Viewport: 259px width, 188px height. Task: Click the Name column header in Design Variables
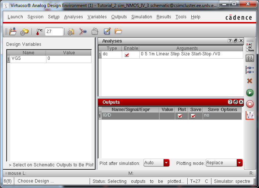(28, 53)
